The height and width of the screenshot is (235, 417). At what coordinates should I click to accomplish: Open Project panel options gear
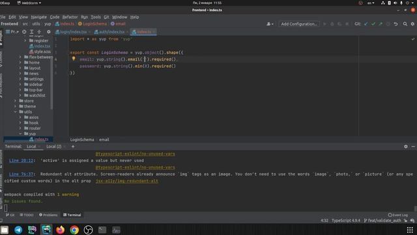(48, 32)
